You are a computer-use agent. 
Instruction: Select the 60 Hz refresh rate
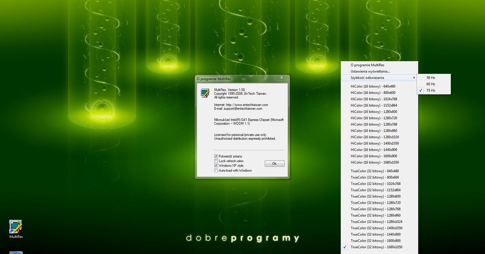434,84
